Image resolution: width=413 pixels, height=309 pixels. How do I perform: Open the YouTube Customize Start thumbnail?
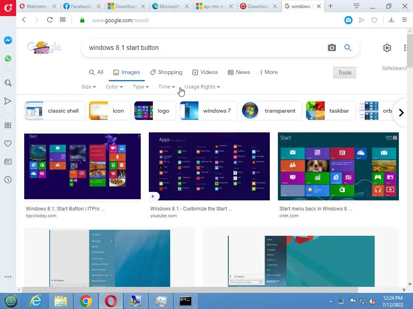(x=209, y=166)
